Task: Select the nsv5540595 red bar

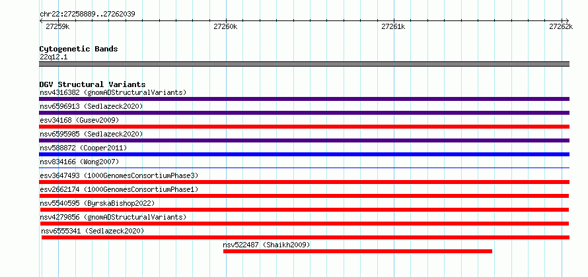Action: coord(304,210)
